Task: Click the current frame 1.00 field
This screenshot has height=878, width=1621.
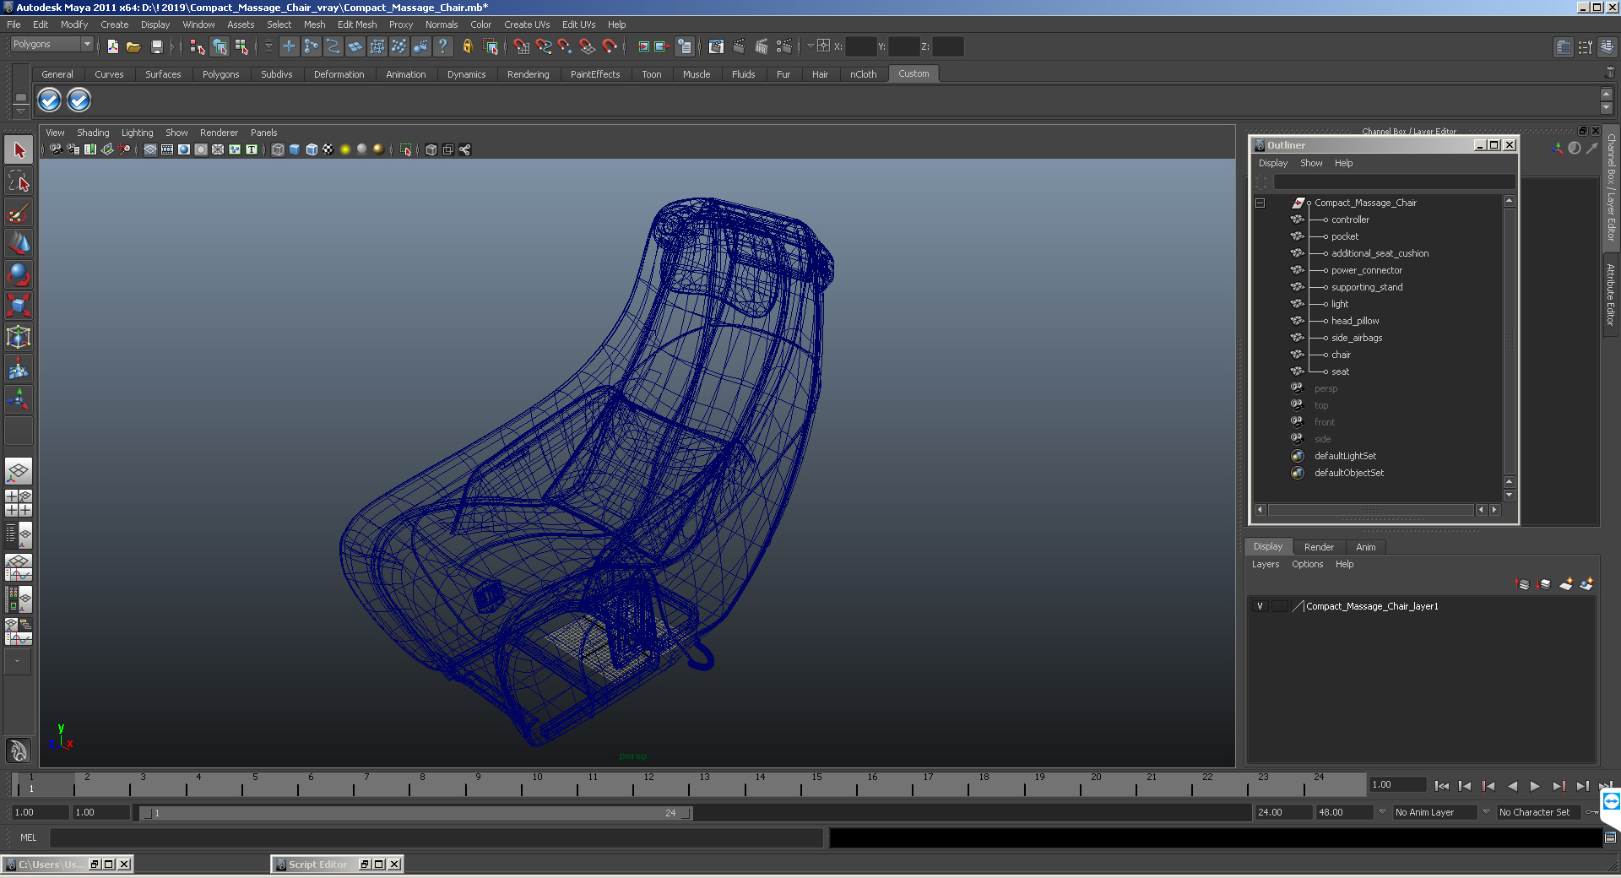Action: [1397, 784]
